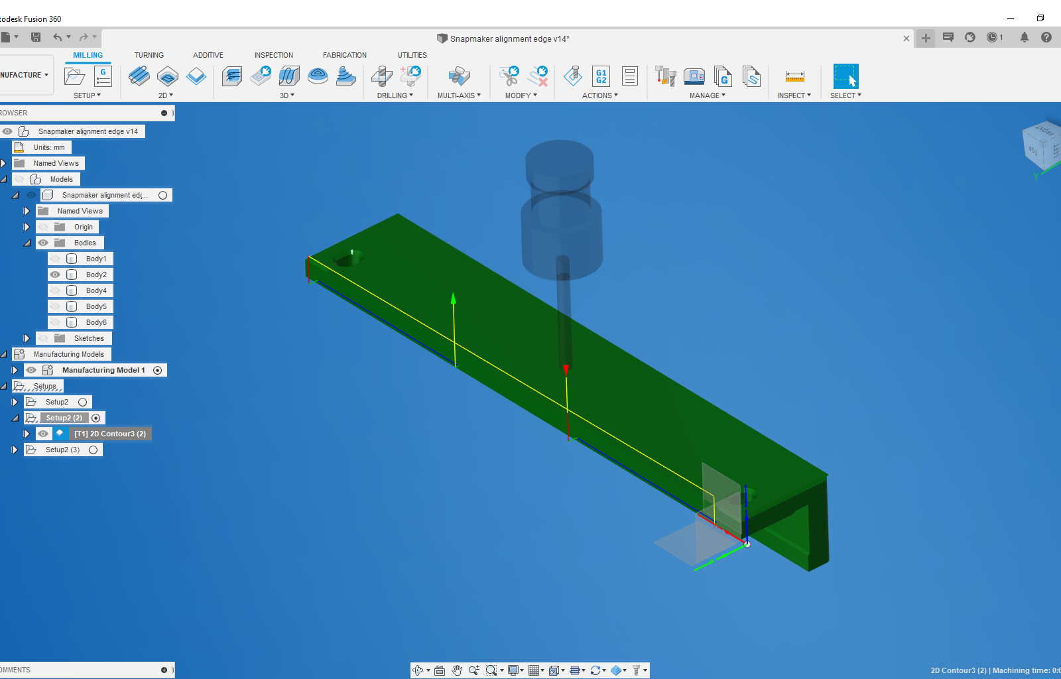1061x679 pixels.
Task: Expand the Setup2 (3) tree node
Action: [14, 449]
